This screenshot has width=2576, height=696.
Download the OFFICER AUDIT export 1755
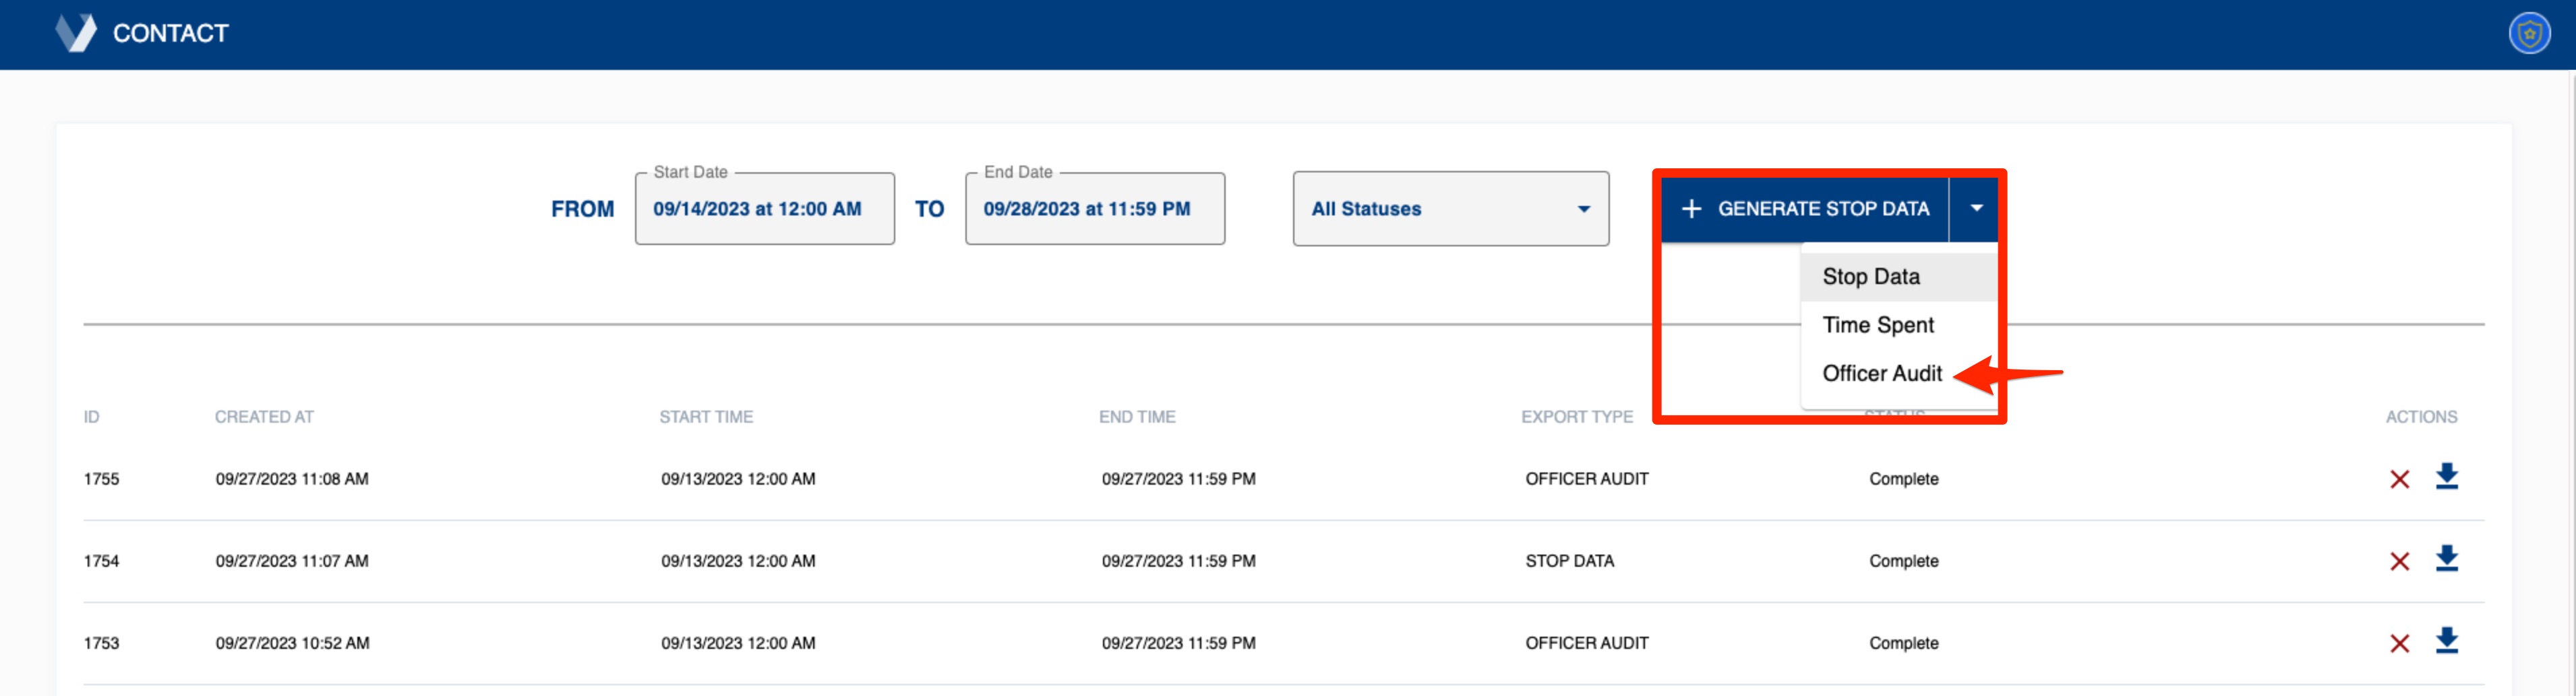pos(2447,479)
